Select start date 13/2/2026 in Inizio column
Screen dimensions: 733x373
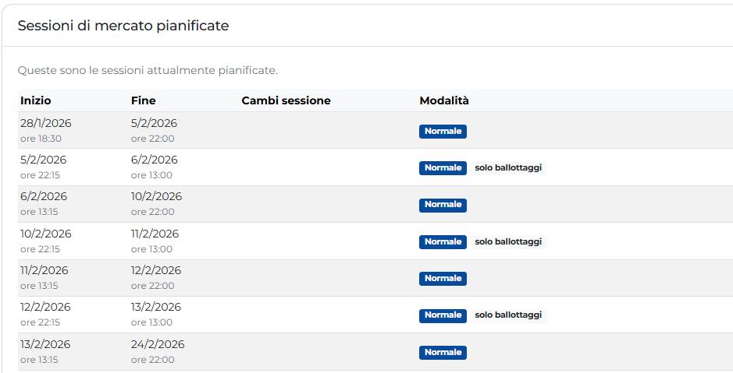coord(45,344)
